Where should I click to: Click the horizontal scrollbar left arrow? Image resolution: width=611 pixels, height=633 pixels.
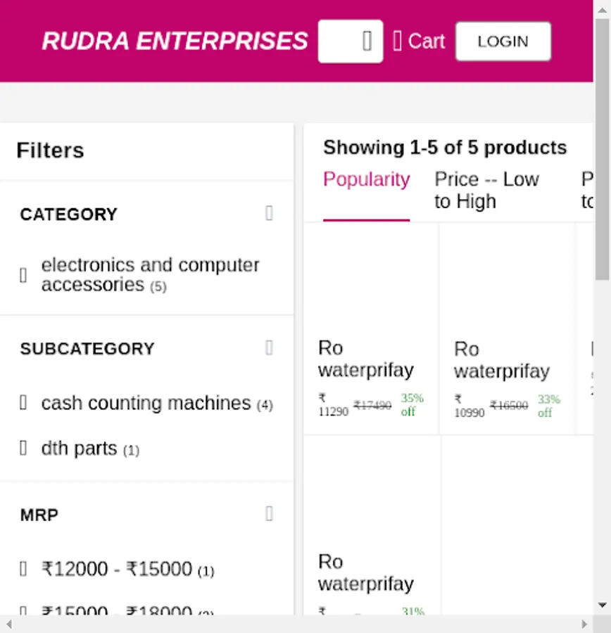pos(8,624)
